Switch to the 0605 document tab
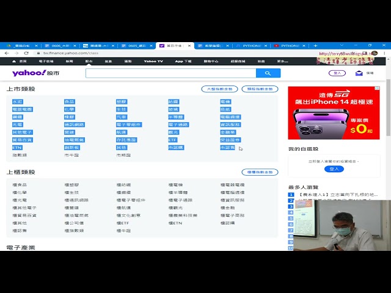The image size is (391, 293). tap(137, 46)
